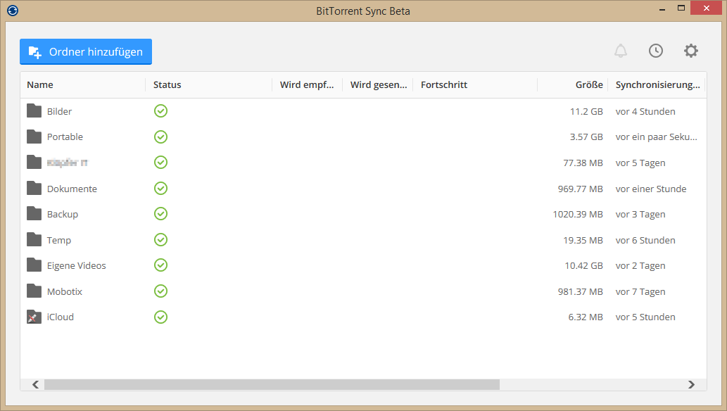Select the Portable folder name
Image resolution: width=727 pixels, height=411 pixels.
pos(65,137)
